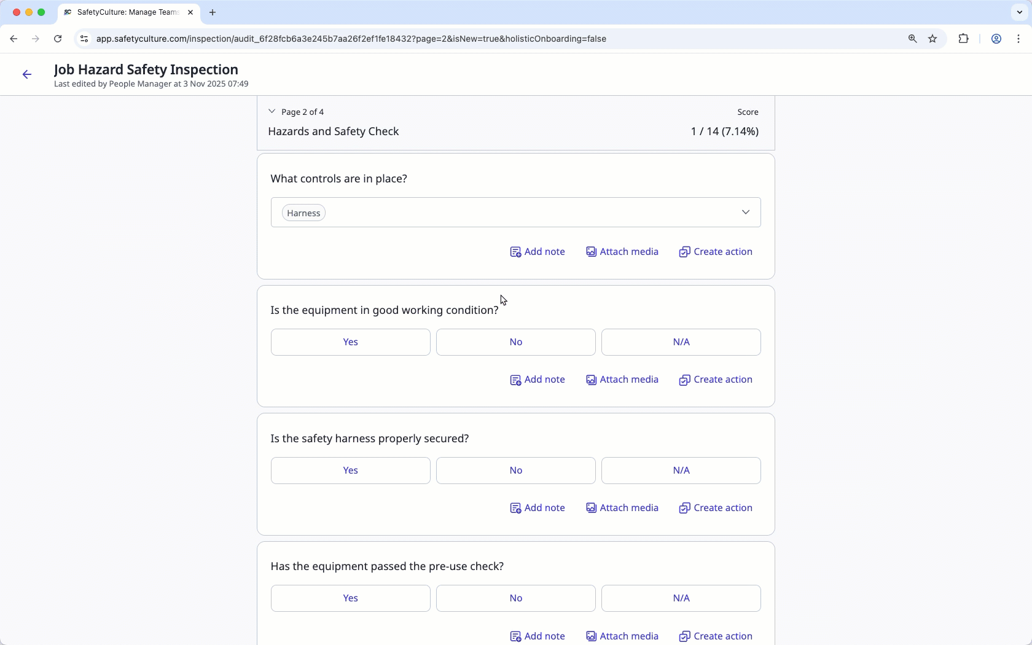Open a new browser tab with plus
The height and width of the screenshot is (645, 1032).
point(213,12)
